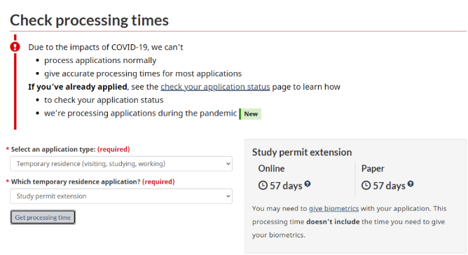Click the Study permit extension results heading
This screenshot has width=468, height=255.
302,152
